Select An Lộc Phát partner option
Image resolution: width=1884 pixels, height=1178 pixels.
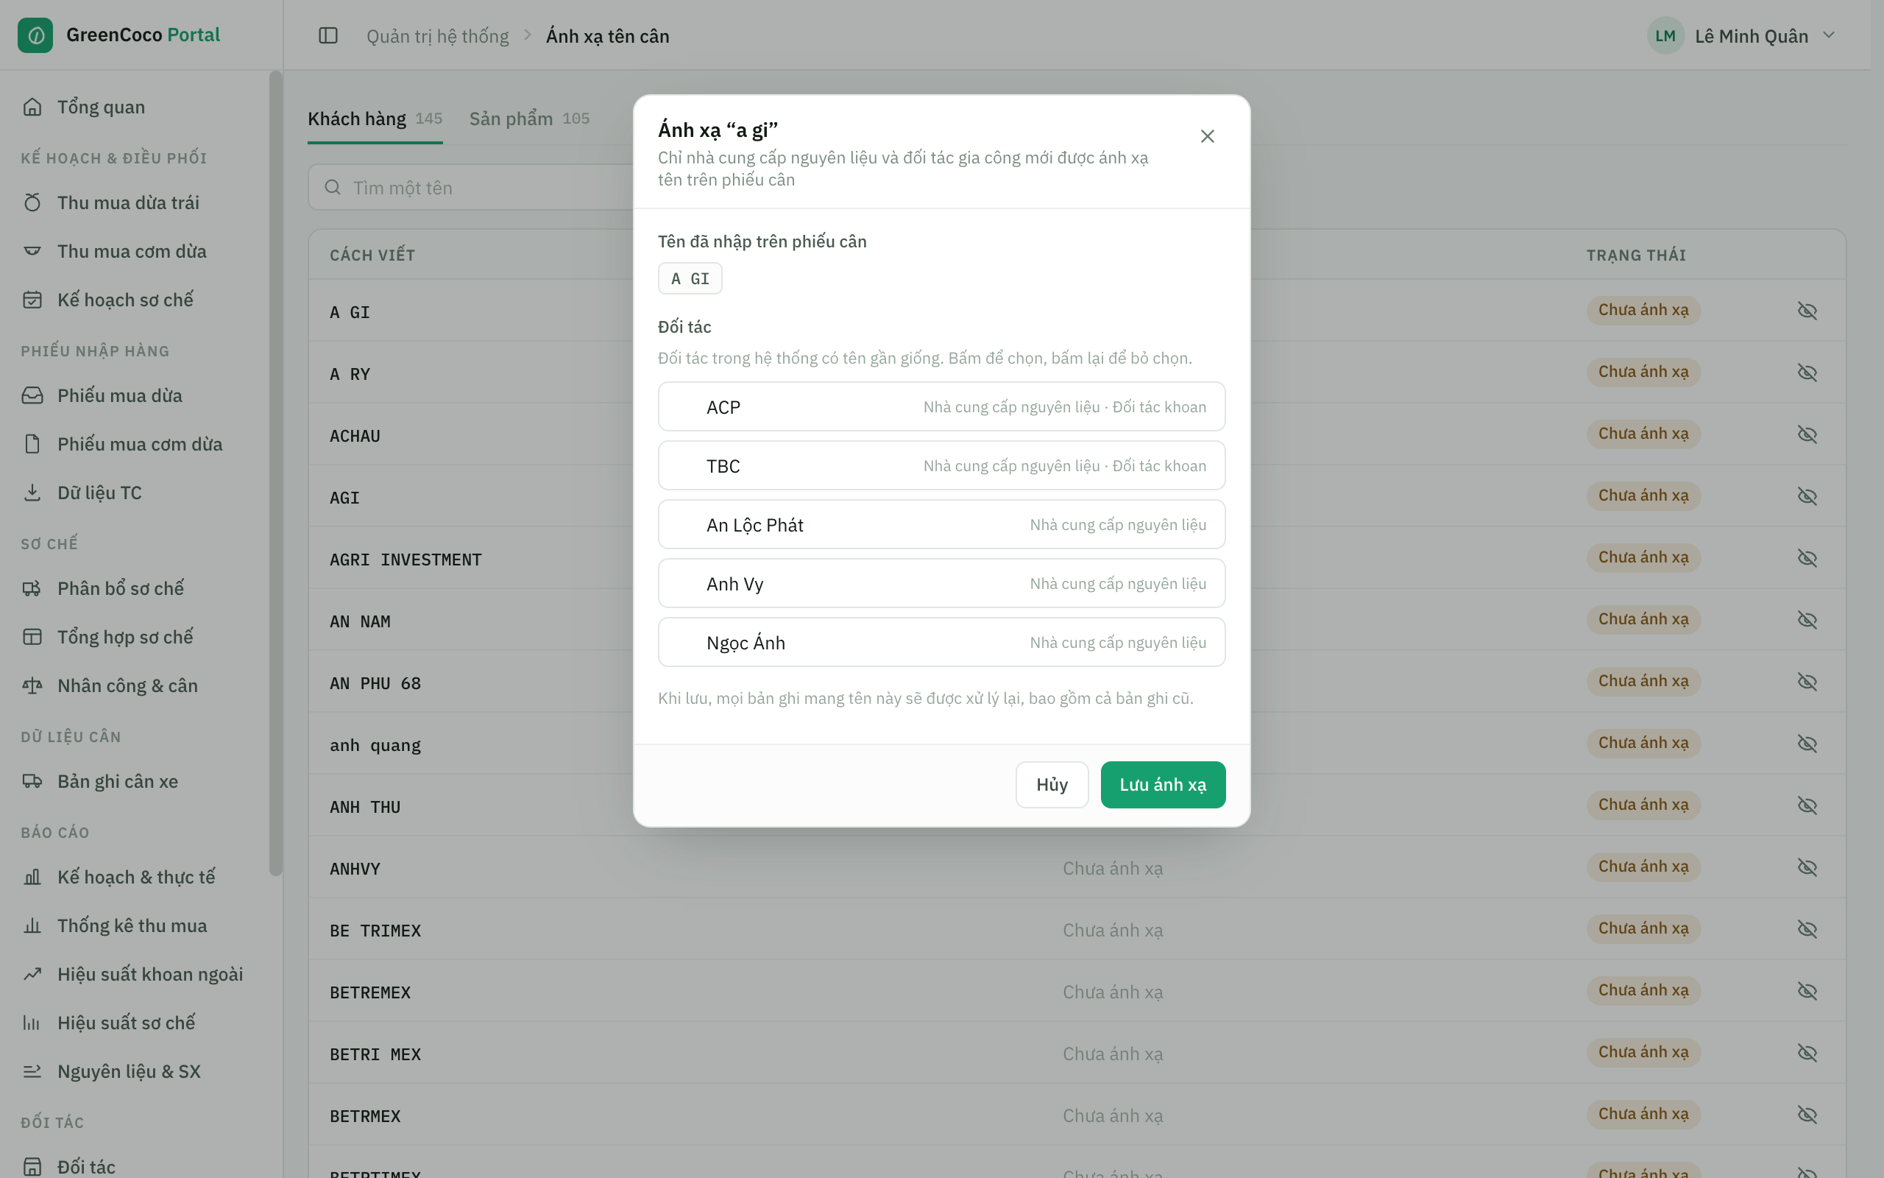click(941, 524)
